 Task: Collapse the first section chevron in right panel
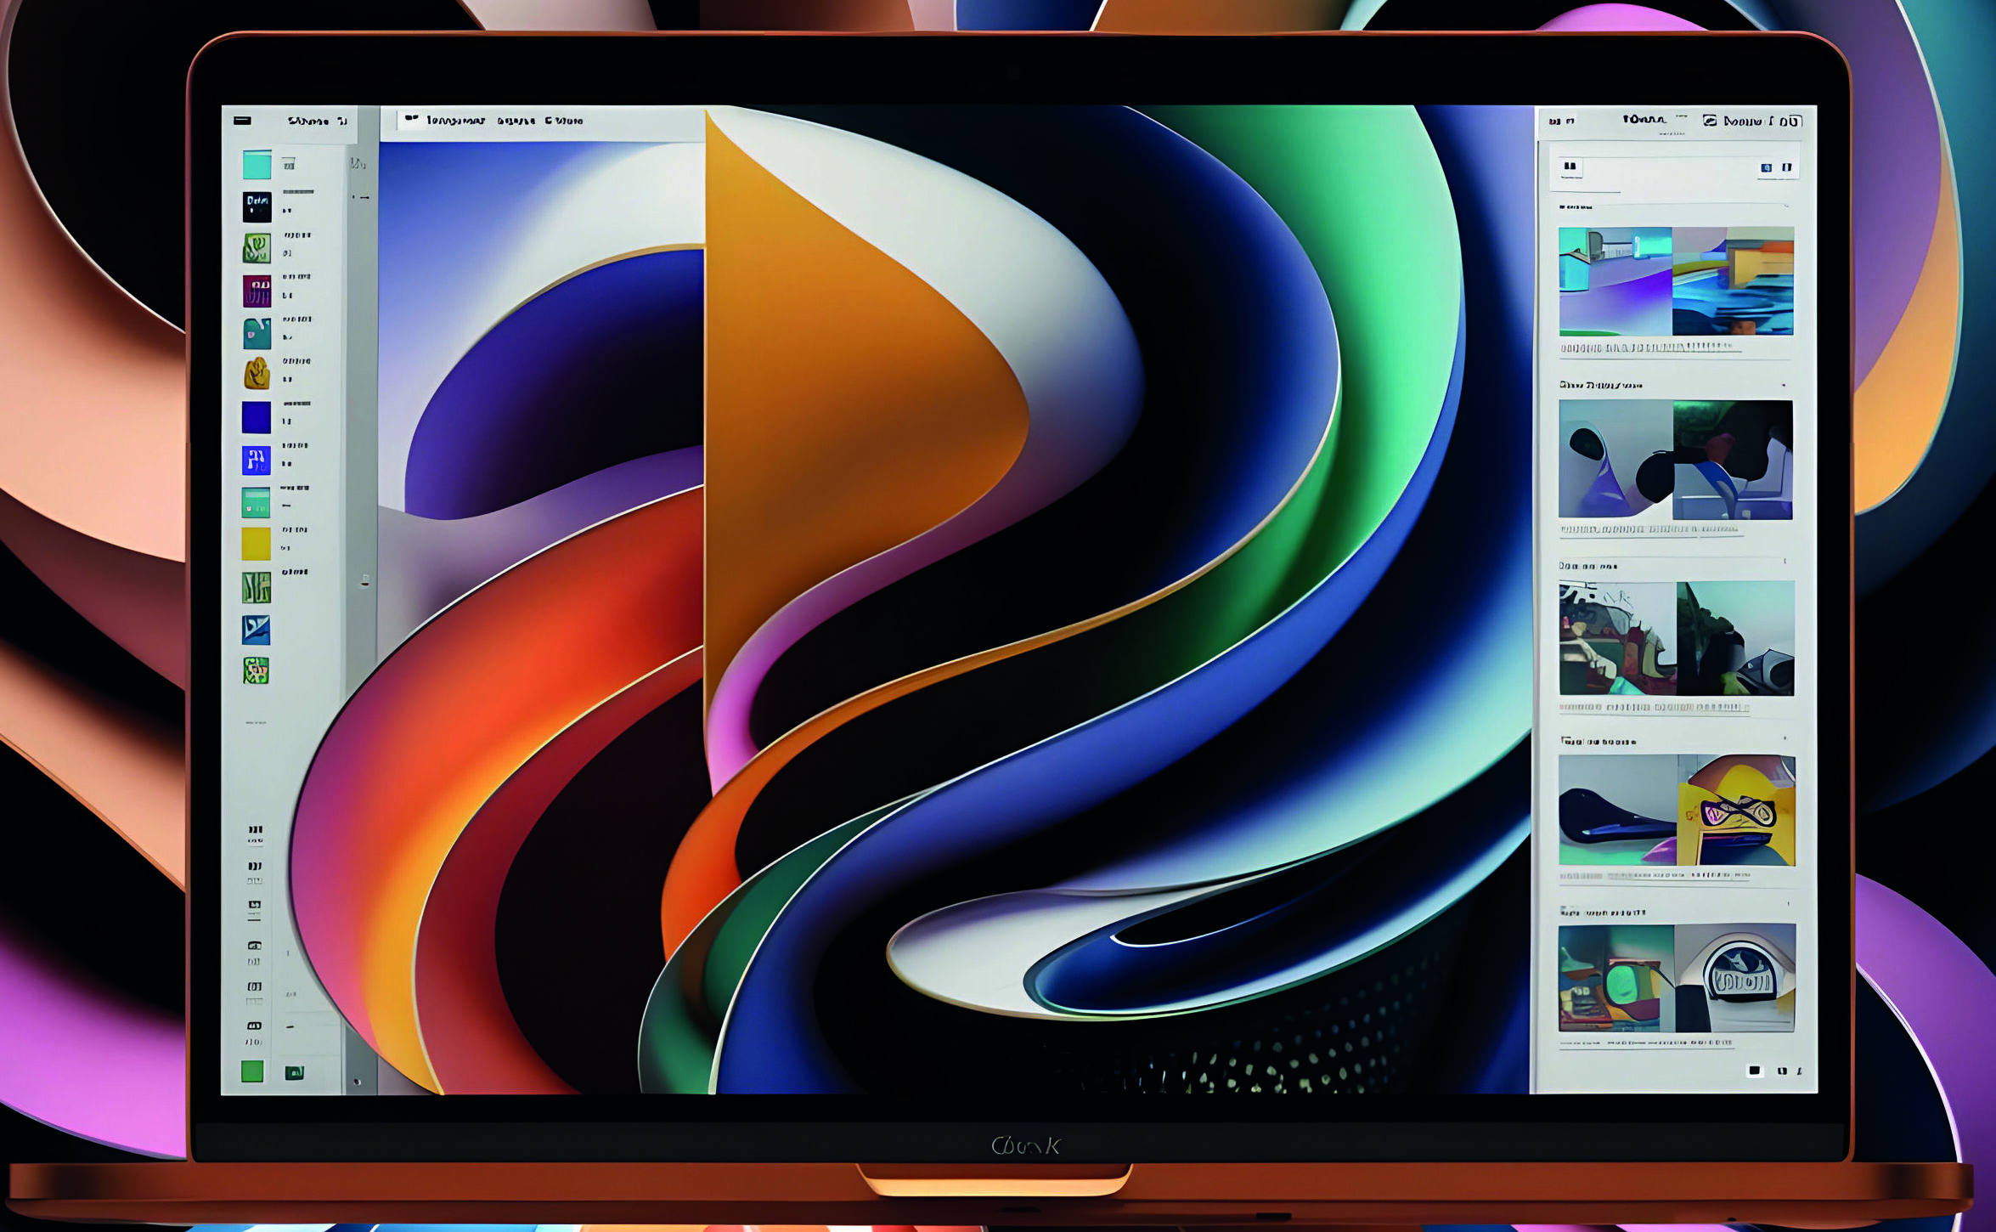point(1785,206)
